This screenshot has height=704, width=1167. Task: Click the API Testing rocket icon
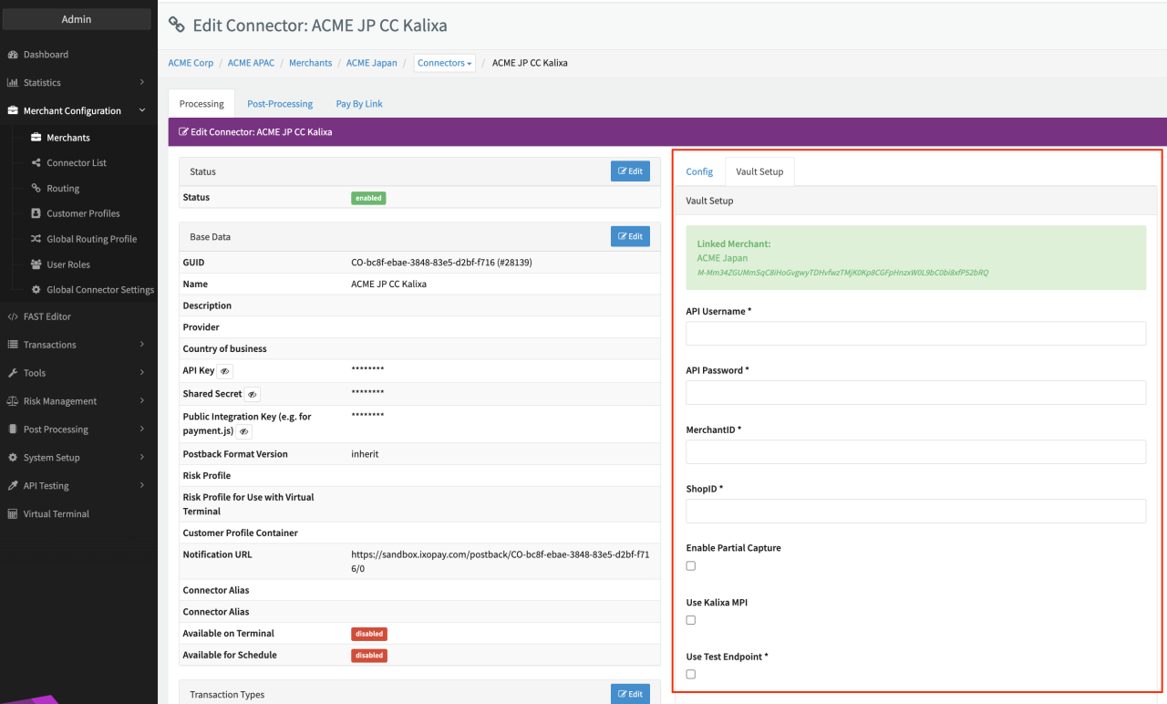(13, 486)
